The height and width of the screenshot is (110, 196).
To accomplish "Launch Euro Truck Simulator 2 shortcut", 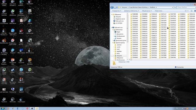I will (13, 3).
